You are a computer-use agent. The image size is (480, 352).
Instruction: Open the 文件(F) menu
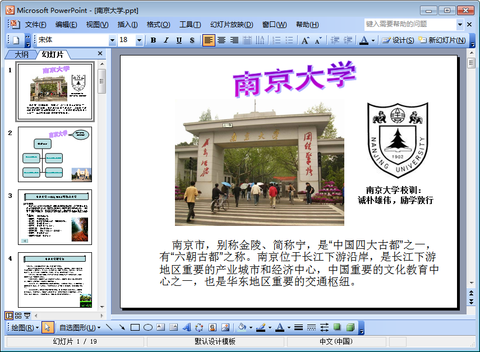coord(35,25)
